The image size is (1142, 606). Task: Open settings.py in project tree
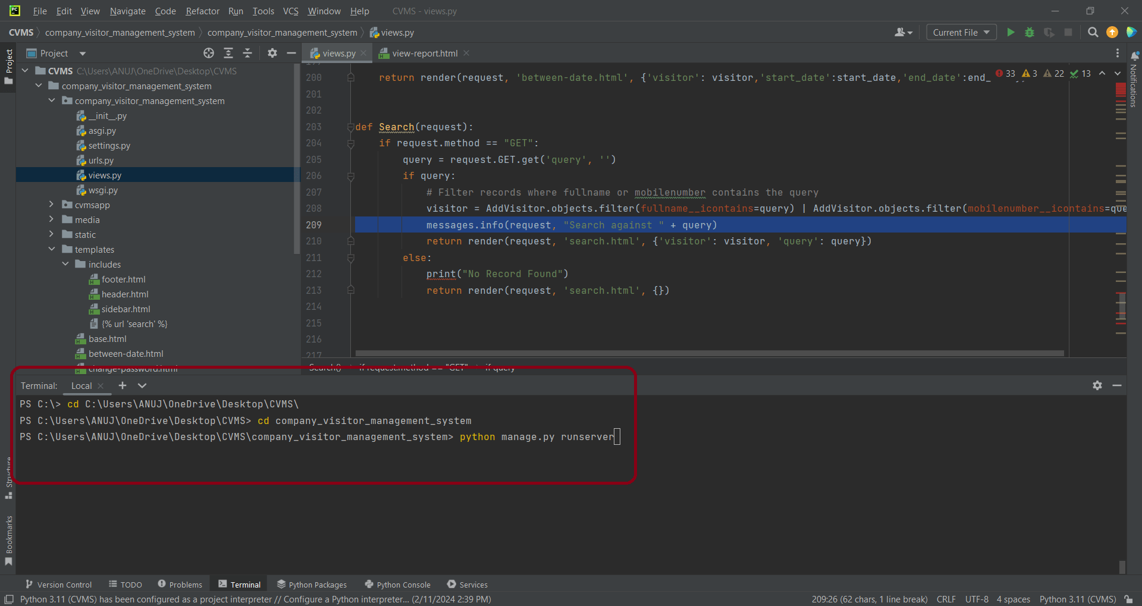tap(109, 146)
